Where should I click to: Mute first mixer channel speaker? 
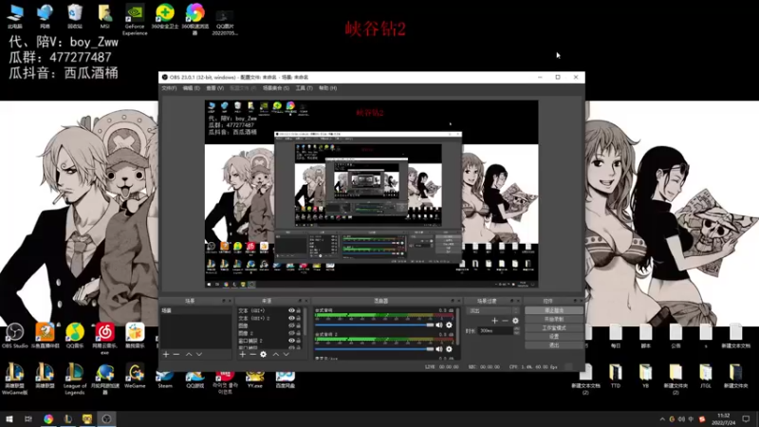click(439, 325)
